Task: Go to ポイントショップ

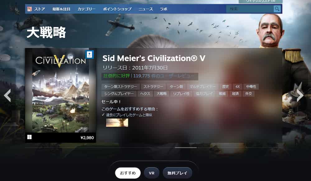Action: coord(117,9)
